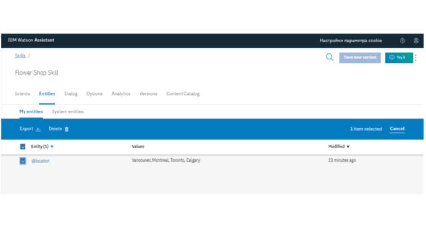
Task: Click the Cancel selection link
Action: (397, 129)
